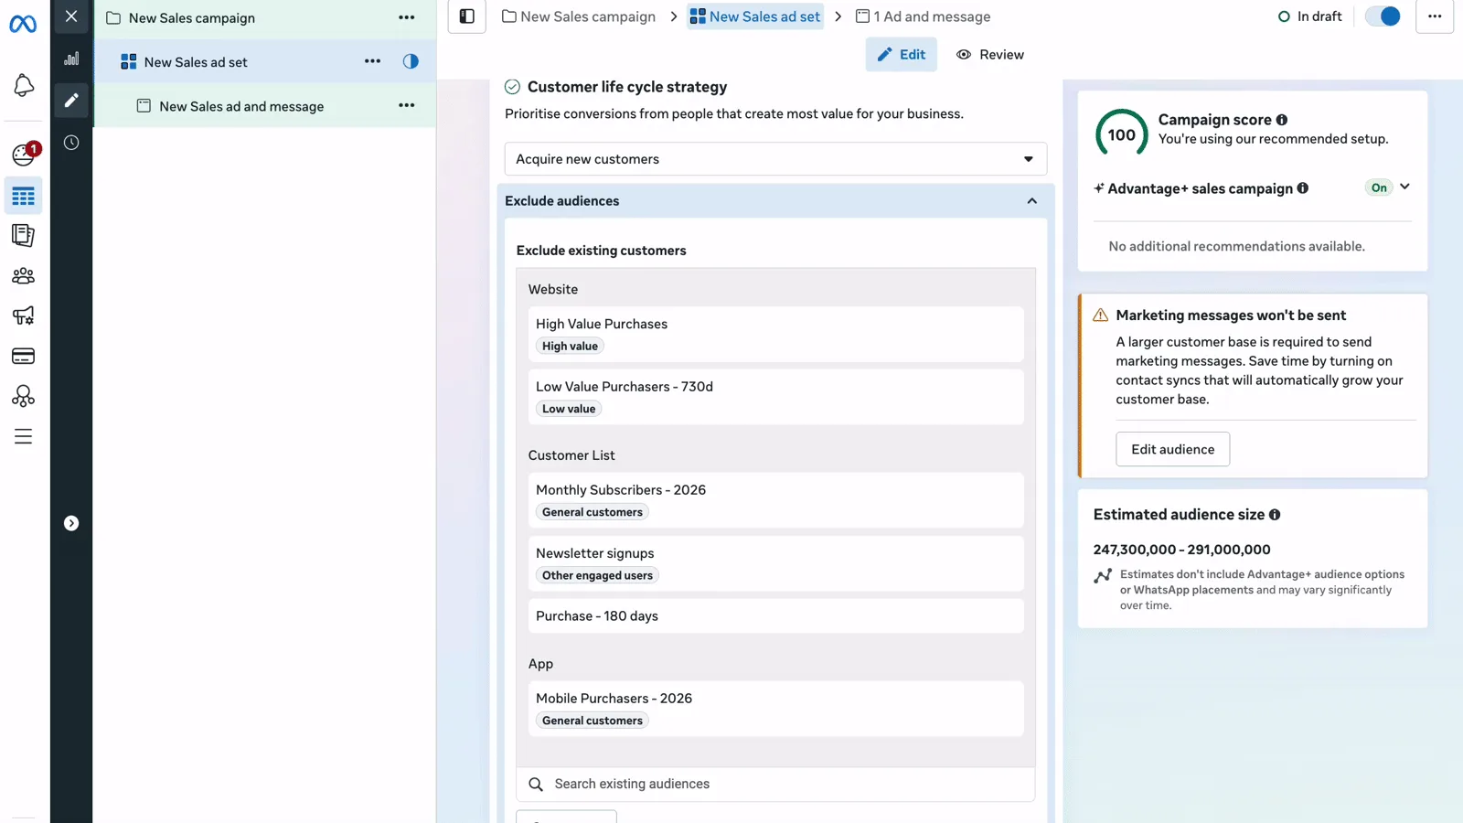Collapse the Exclude audiences section

[1032, 201]
